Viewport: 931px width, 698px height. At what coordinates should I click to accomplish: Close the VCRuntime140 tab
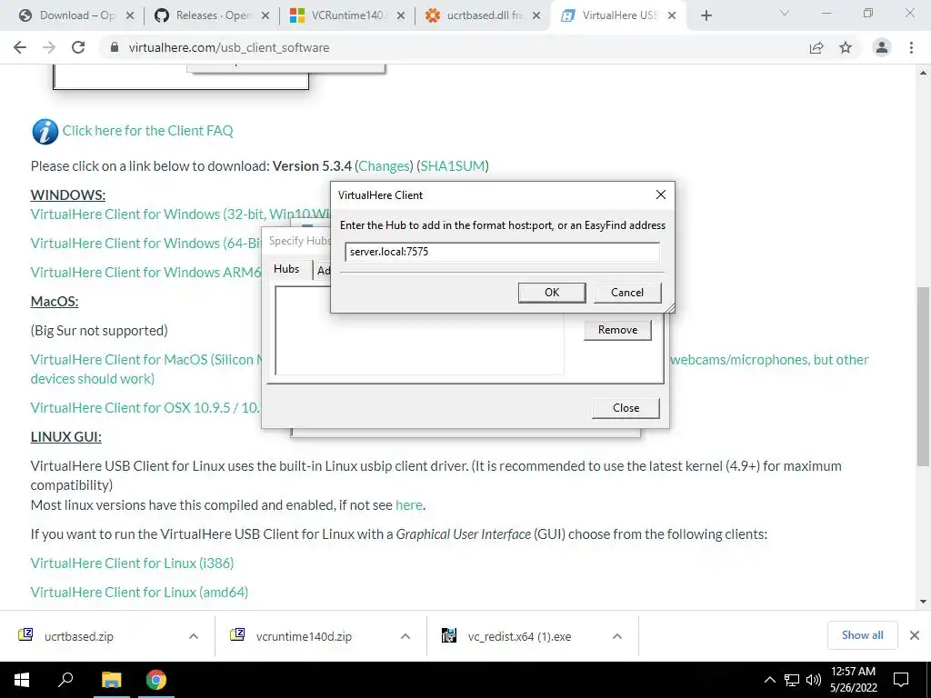pyautogui.click(x=401, y=16)
